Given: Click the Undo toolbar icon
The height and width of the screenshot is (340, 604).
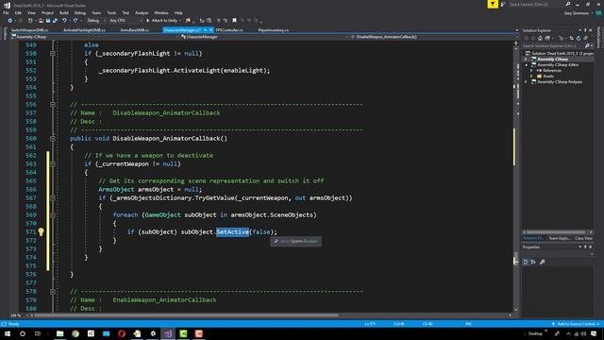Looking at the screenshot, I should coord(64,21).
